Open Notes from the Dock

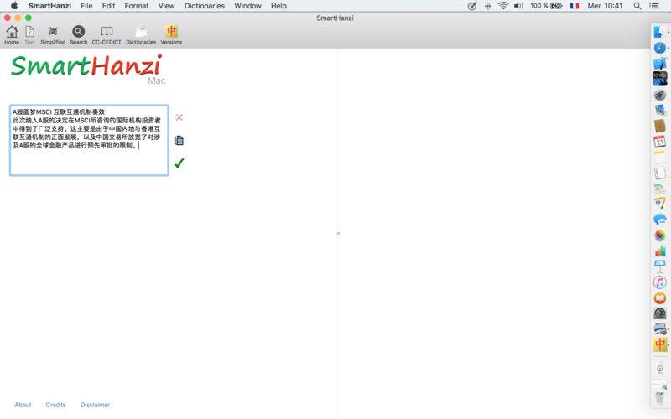click(x=659, y=157)
